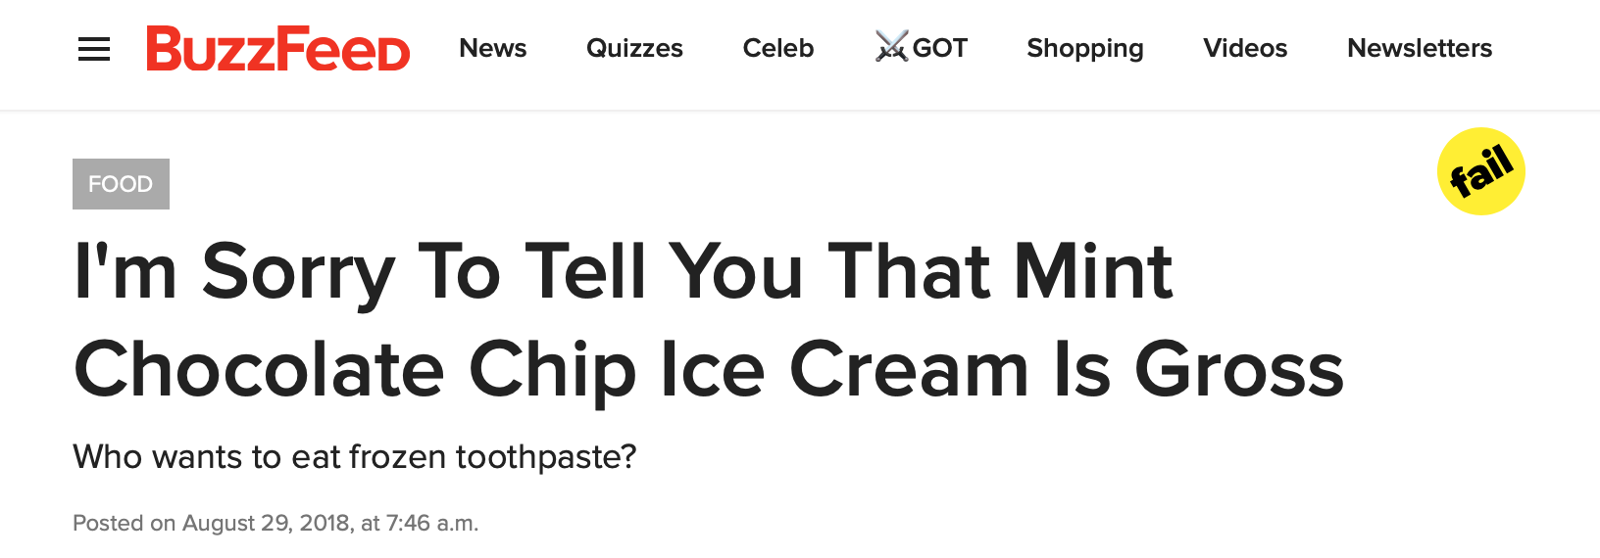The width and height of the screenshot is (1600, 558).
Task: Visit the Videos section
Action: pos(1245,48)
